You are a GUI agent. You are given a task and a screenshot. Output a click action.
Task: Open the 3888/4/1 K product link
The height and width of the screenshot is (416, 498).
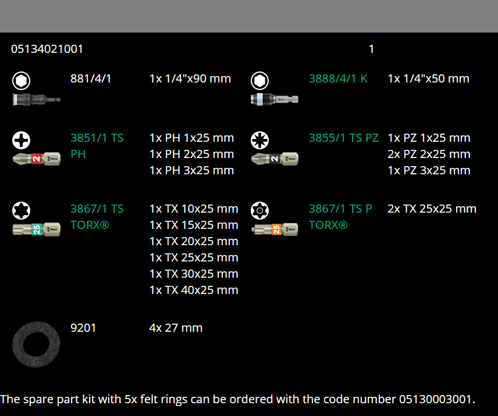click(338, 78)
